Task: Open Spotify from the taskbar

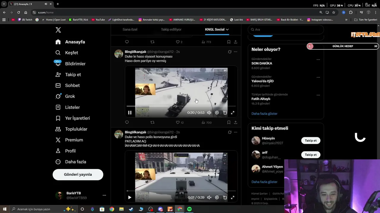Action: click(x=189, y=209)
